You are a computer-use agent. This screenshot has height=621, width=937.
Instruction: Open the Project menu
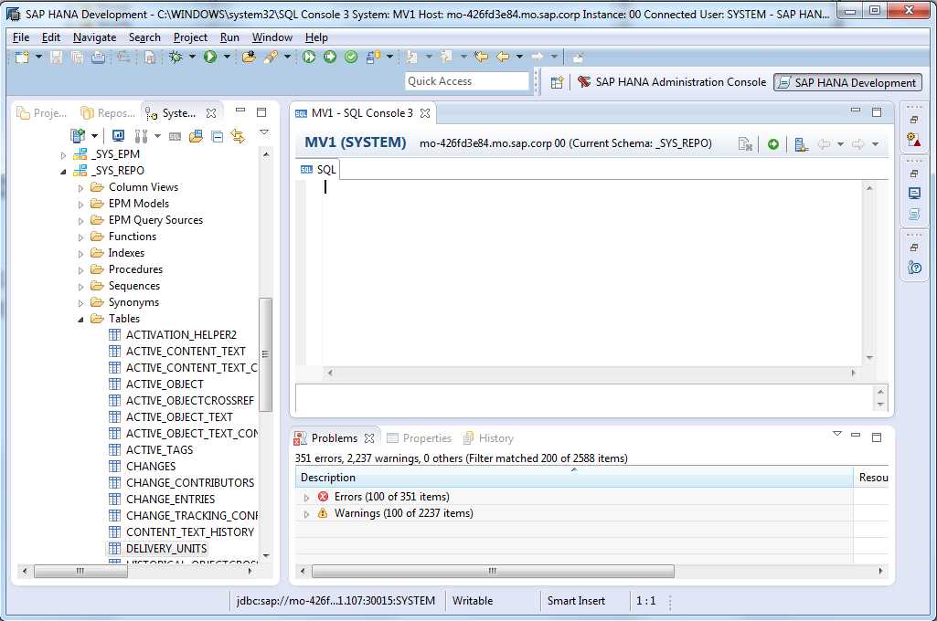tap(190, 37)
